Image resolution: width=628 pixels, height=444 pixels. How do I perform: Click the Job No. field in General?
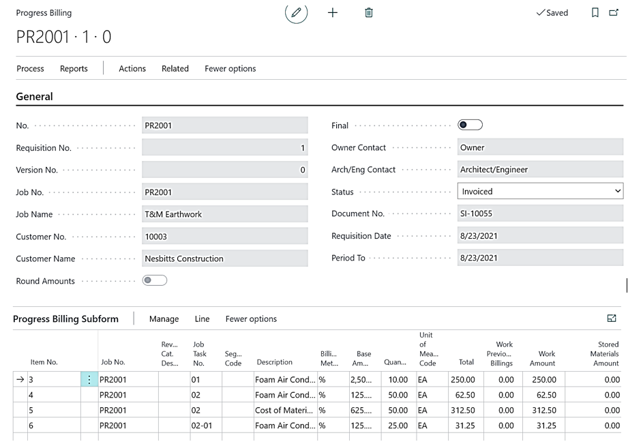(225, 192)
